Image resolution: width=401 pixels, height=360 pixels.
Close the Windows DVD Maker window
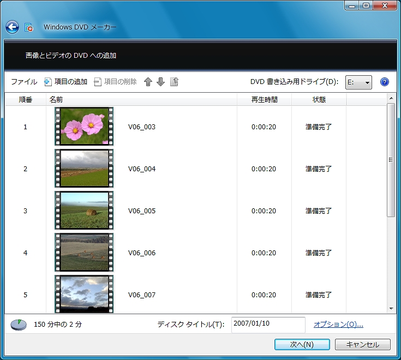[x=385, y=5]
